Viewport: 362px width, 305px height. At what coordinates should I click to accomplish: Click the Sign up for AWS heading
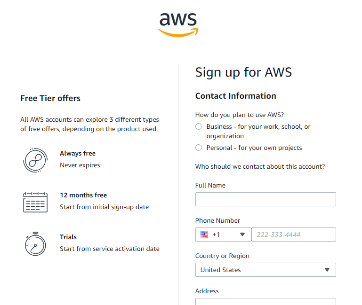[x=243, y=72]
